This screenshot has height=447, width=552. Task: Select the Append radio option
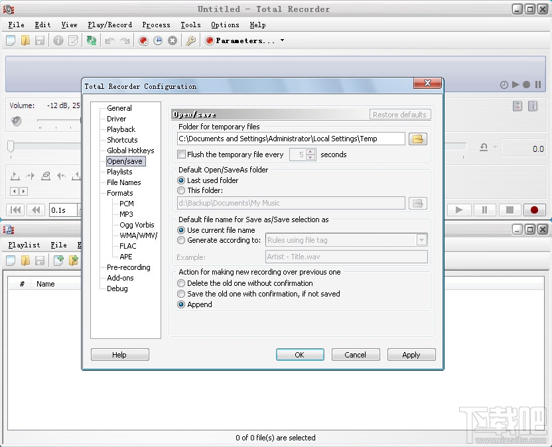pos(181,304)
